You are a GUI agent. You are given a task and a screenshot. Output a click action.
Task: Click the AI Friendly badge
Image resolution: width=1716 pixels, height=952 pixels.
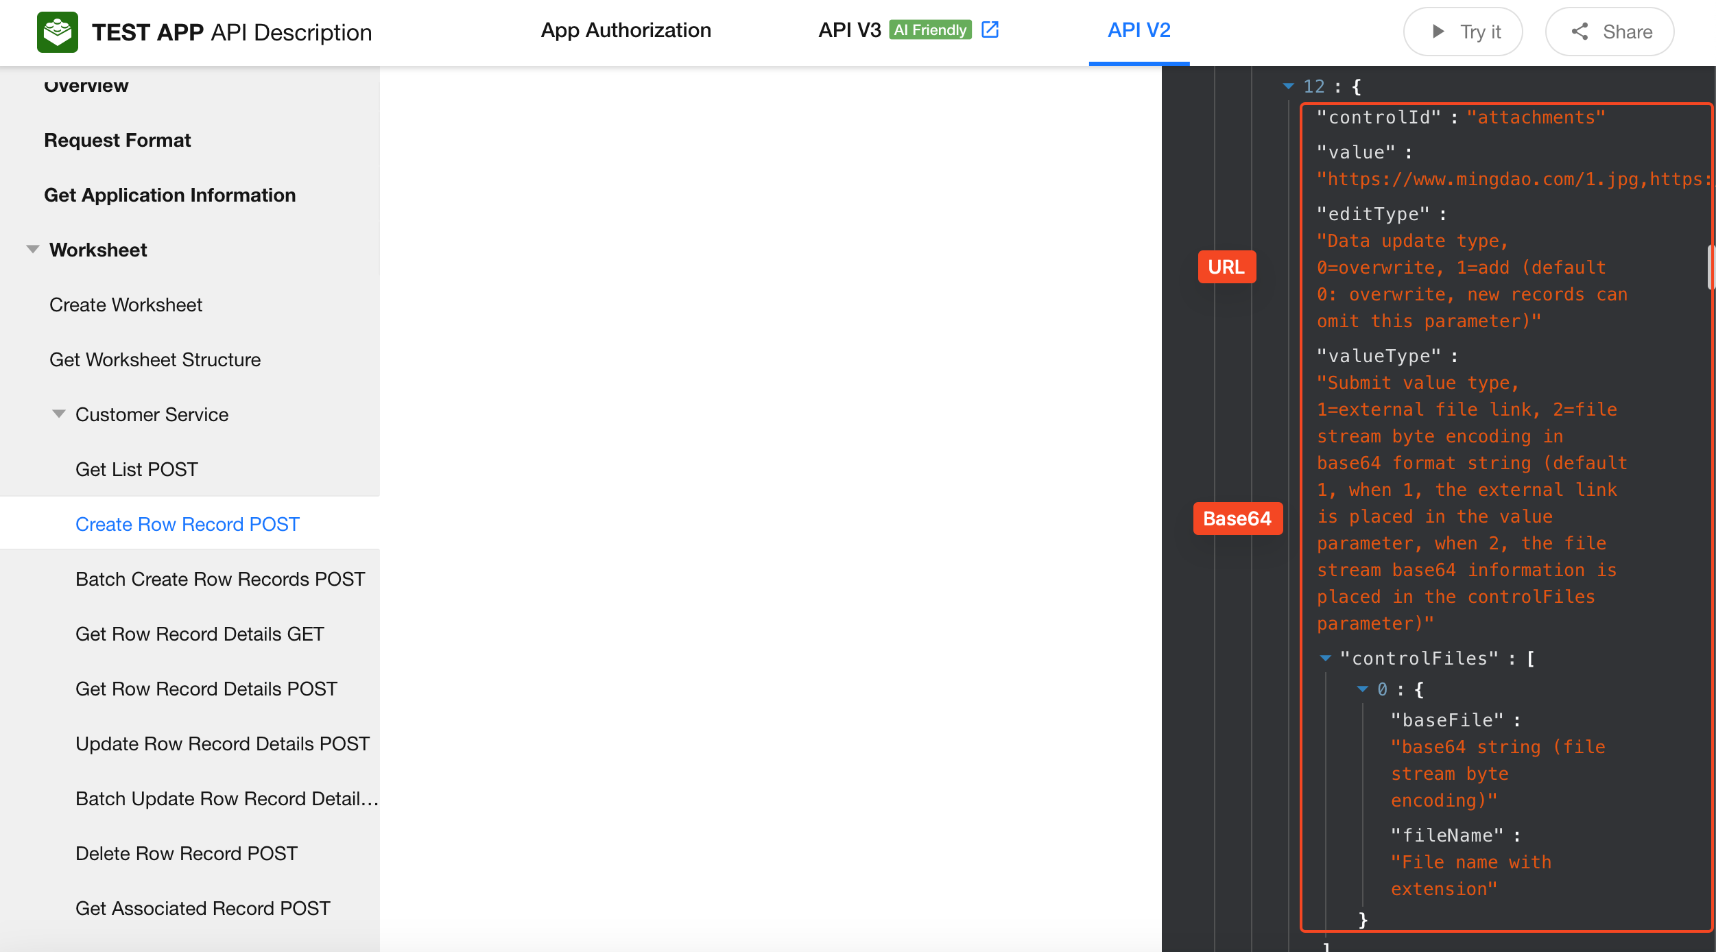click(930, 29)
